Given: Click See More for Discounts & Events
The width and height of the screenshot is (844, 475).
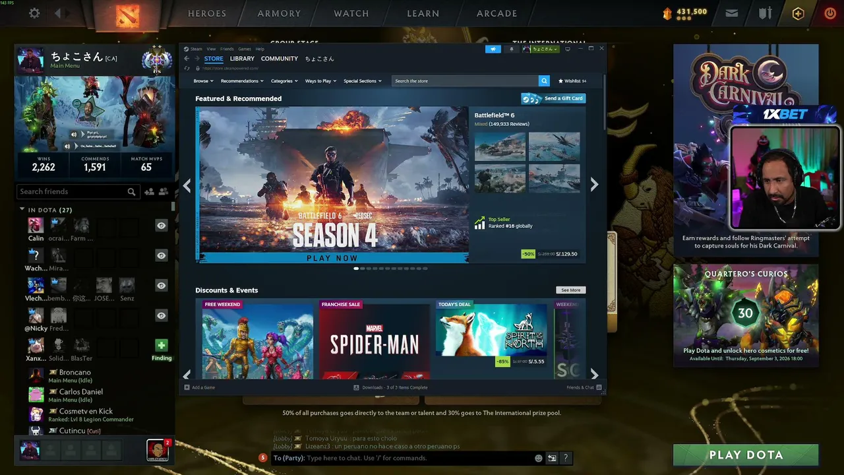Looking at the screenshot, I should tap(571, 290).
